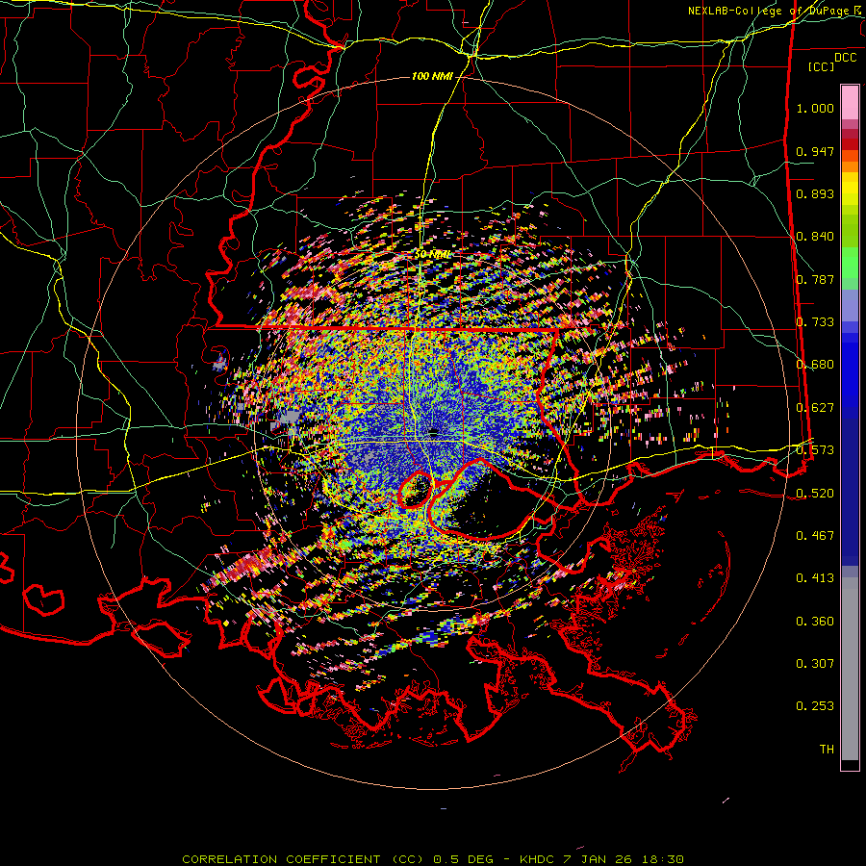Click the 100 NMI range ring label
This screenshot has width=866, height=866.
point(432,76)
